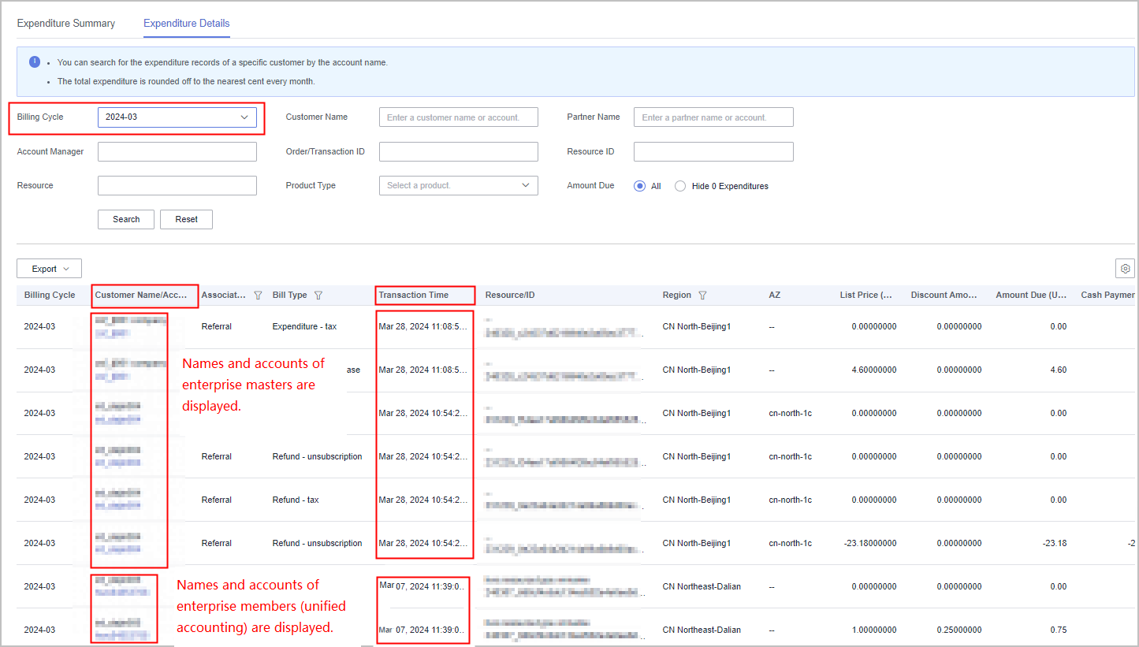1139x647 pixels.
Task: Click the Account Manager input box
Action: coord(177,151)
